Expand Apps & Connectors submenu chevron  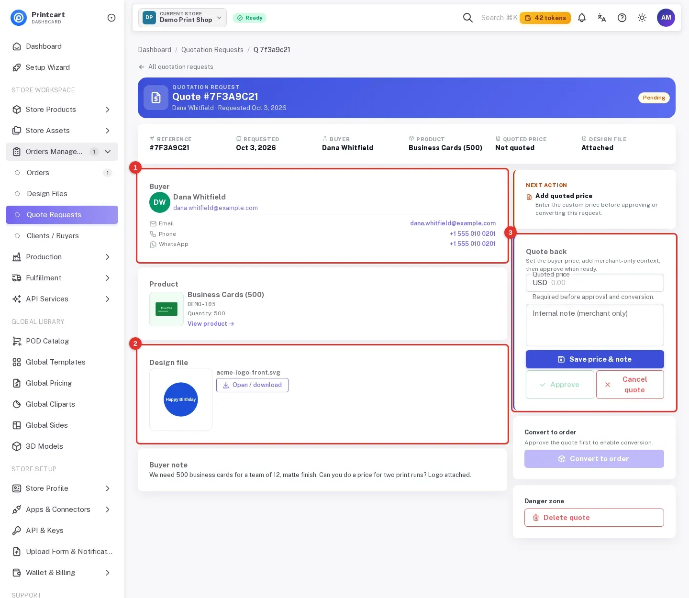[108, 509]
